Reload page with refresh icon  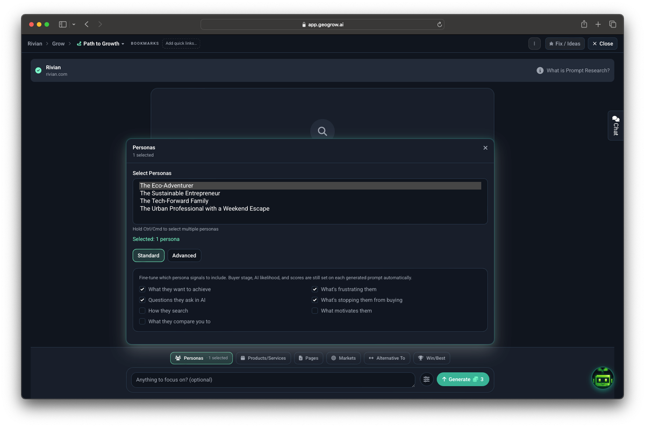click(x=440, y=24)
